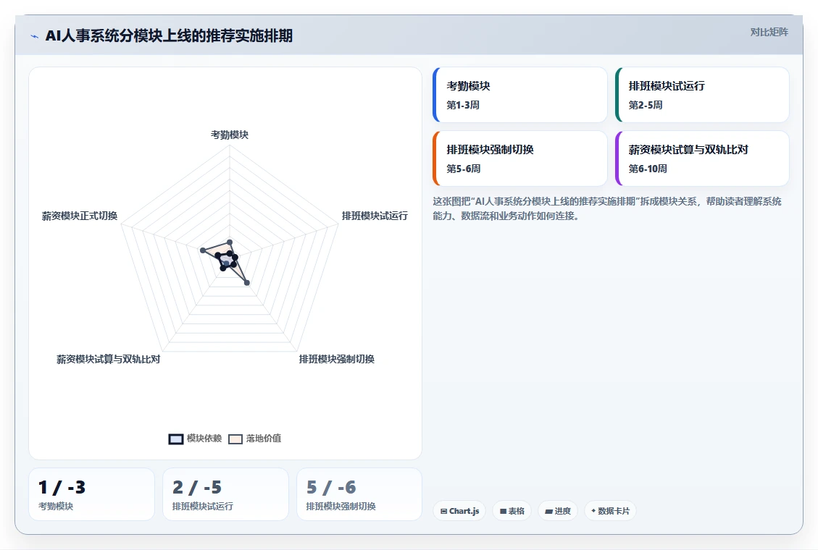The height and width of the screenshot is (550, 818).
Task: Click the 第6-10周 text in purple card
Action: 648,169
